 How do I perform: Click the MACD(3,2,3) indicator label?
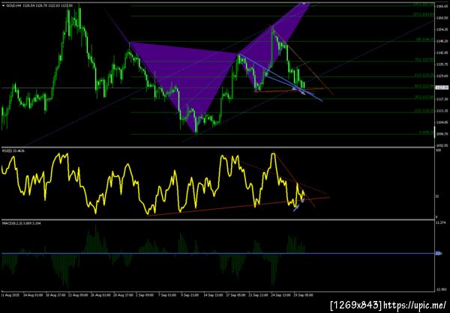[22, 223]
